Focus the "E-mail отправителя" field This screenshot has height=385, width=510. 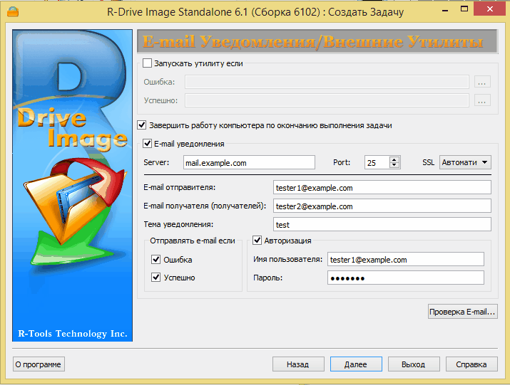[382, 187]
